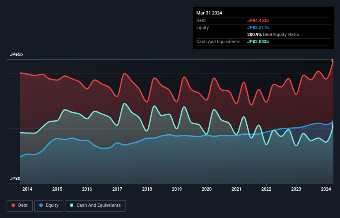Image resolution: width=340 pixels, height=218 pixels.
Task: Click the 2016 x-axis label
Action: coord(87,189)
